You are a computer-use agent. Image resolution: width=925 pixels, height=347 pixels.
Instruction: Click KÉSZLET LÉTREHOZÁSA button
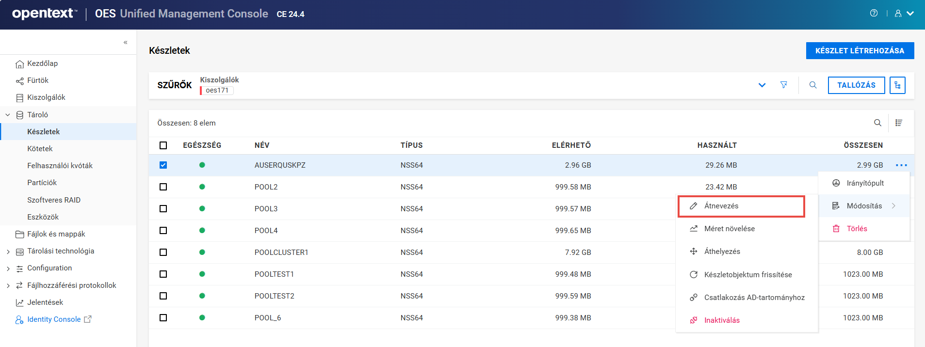[x=860, y=51]
